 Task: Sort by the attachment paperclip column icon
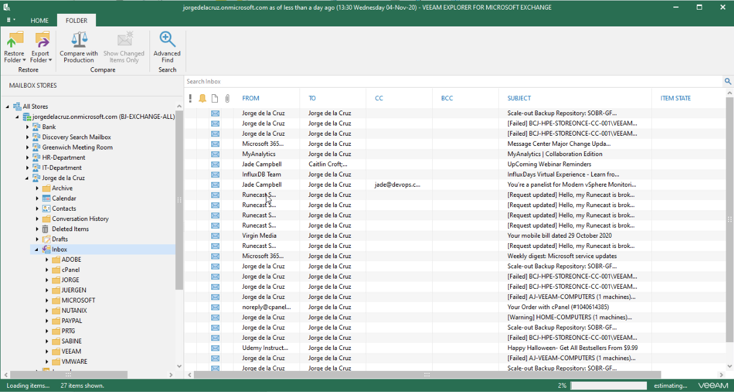[227, 98]
